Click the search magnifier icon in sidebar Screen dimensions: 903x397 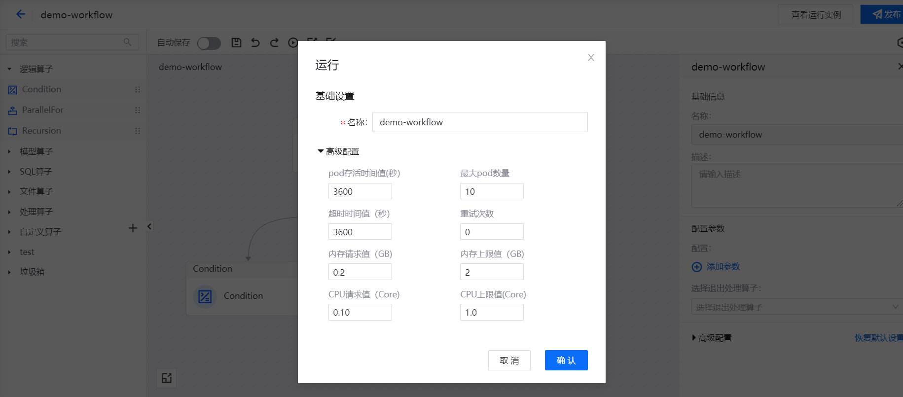coord(127,42)
